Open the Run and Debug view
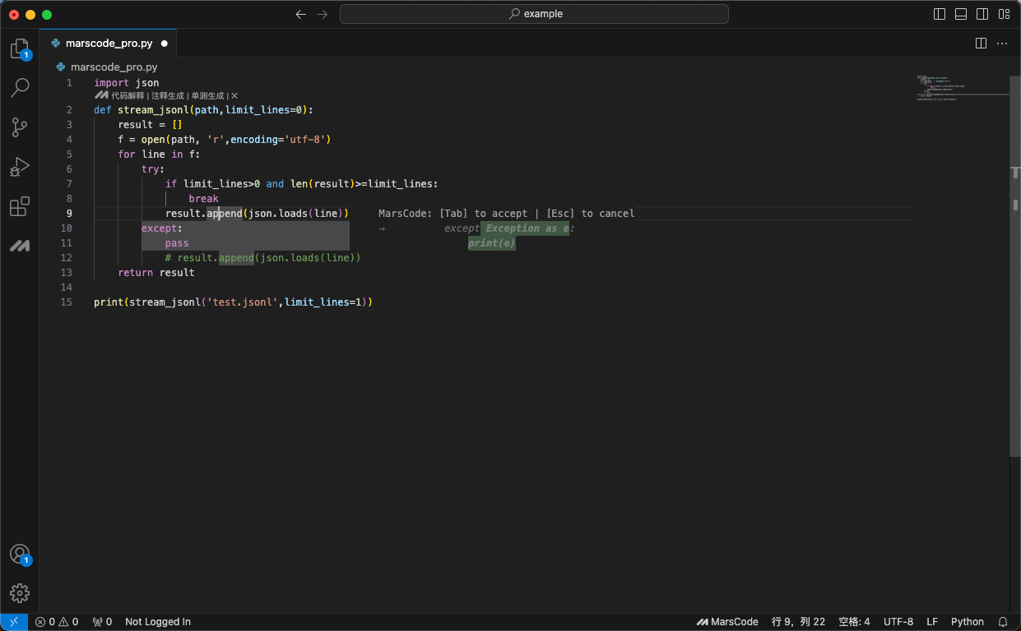The width and height of the screenshot is (1021, 631). pos(20,167)
